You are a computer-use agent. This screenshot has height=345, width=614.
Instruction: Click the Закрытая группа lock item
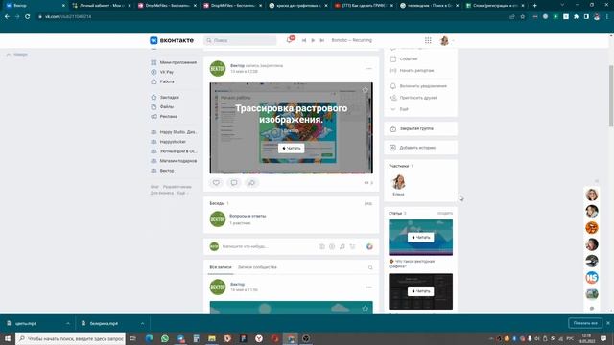point(420,128)
